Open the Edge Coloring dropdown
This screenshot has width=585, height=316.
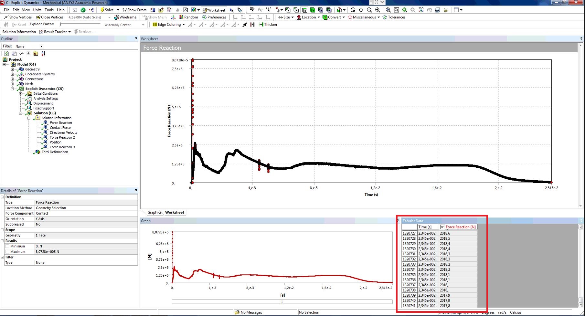coord(184,25)
